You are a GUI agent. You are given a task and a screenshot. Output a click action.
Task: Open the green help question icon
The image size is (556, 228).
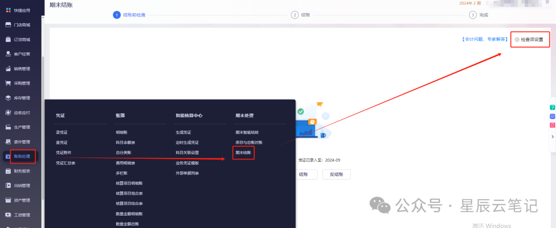pyautogui.click(x=552, y=107)
